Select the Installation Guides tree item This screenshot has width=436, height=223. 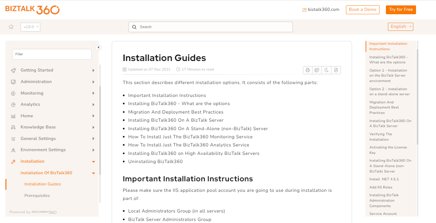(43, 184)
